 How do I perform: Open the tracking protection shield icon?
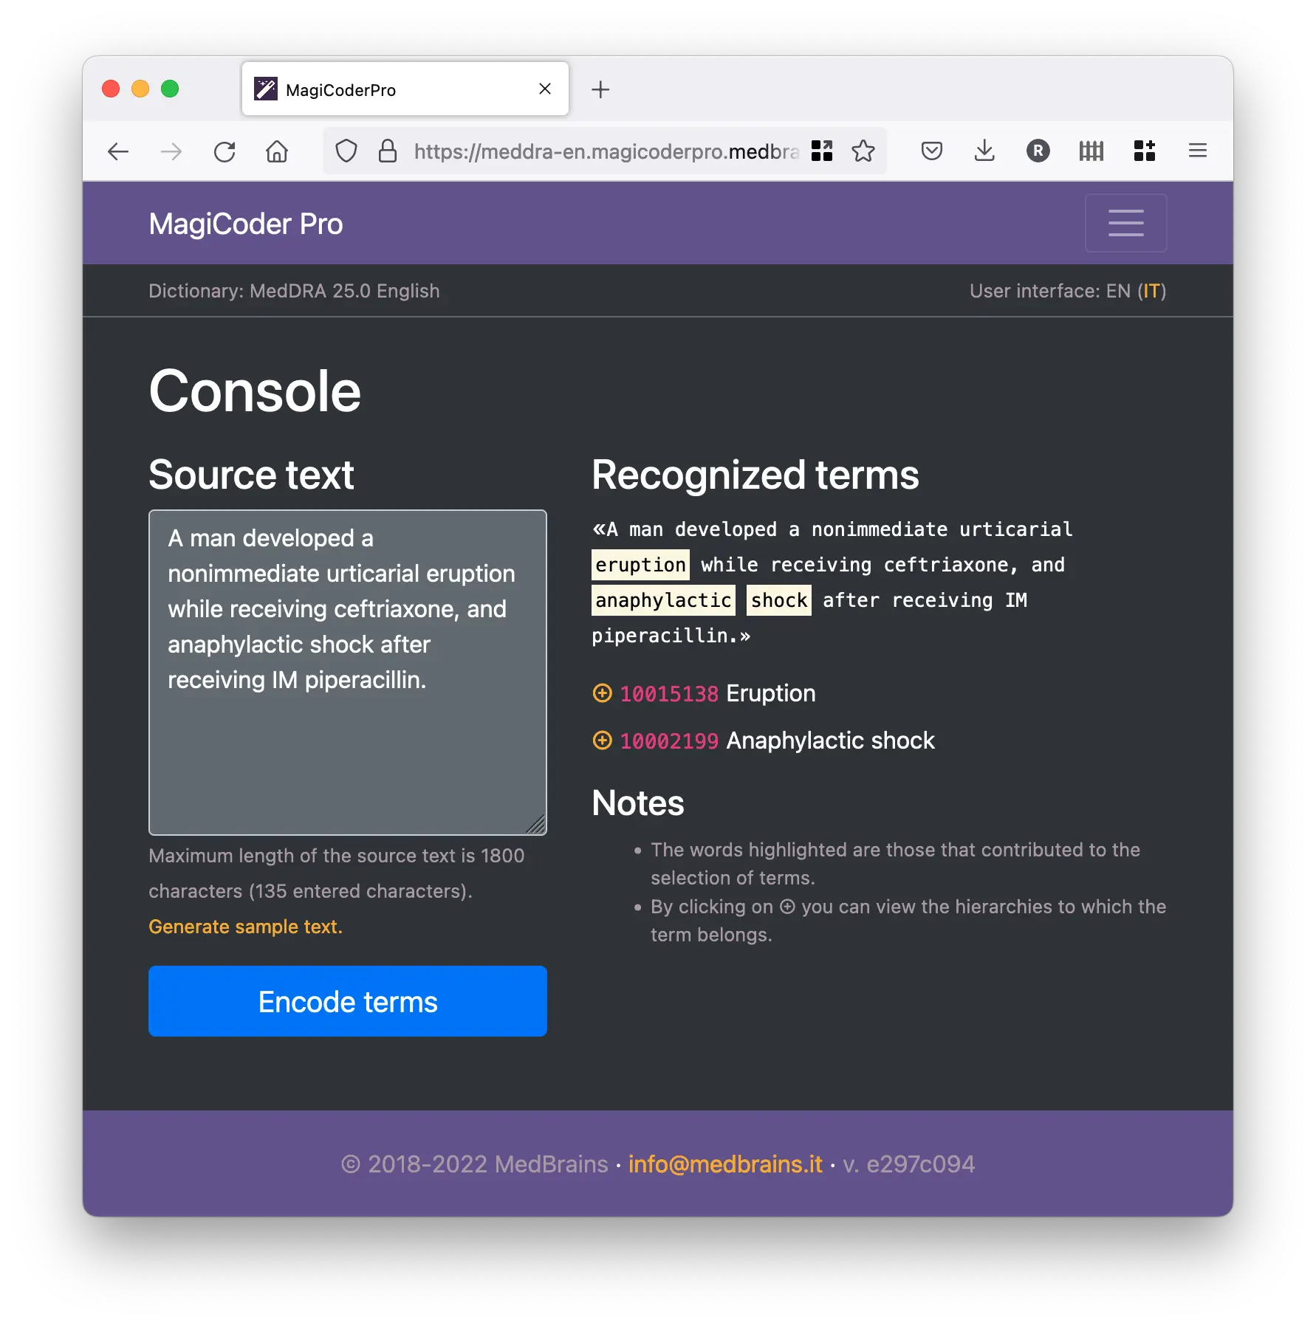(x=346, y=151)
